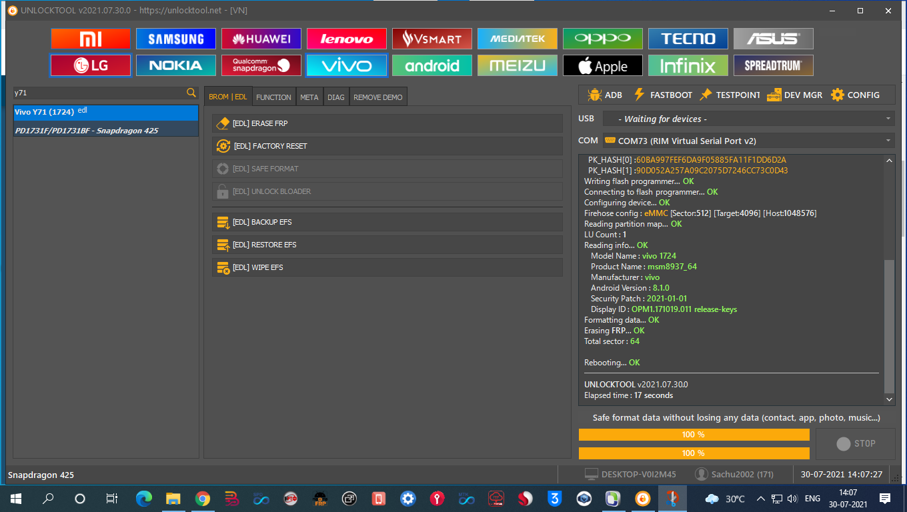The image size is (907, 512).
Task: Click the Snapdragon 425 status bar text
Action: pos(41,475)
